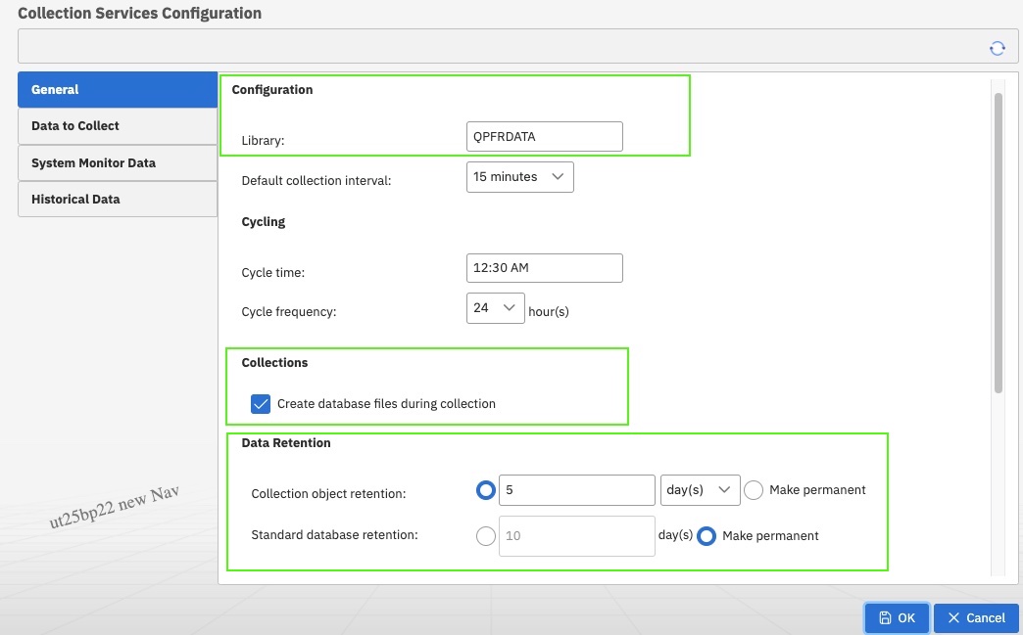Confirm settings with the OK button
The width and height of the screenshot is (1023, 635).
click(x=897, y=618)
